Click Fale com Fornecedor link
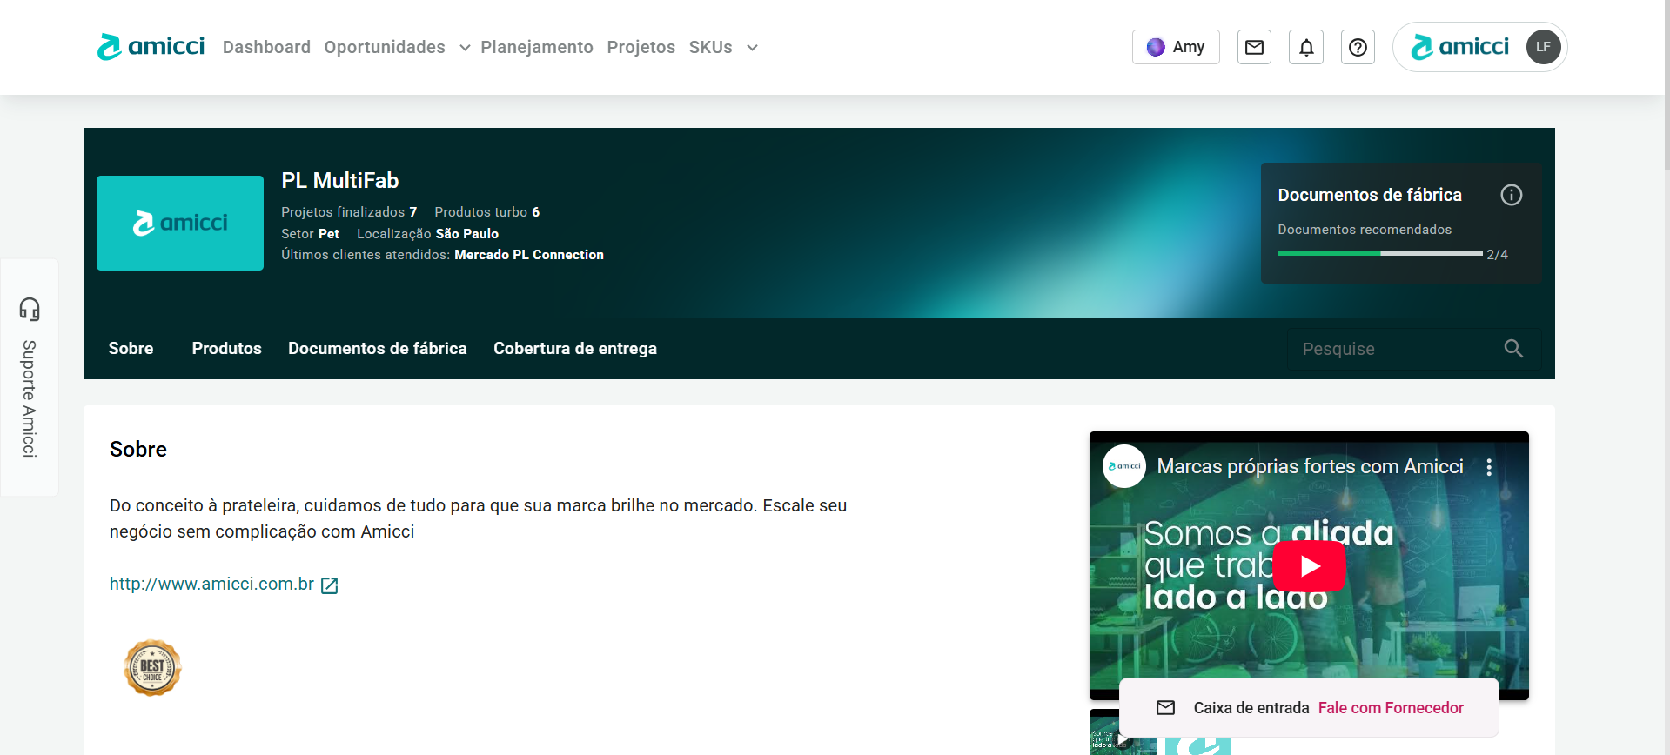The height and width of the screenshot is (755, 1670). point(1390,708)
